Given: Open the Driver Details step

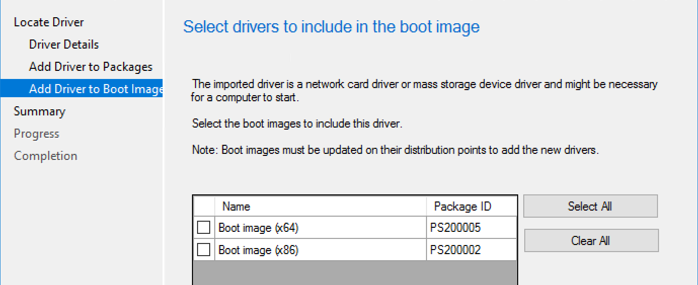Looking at the screenshot, I should coord(64,45).
